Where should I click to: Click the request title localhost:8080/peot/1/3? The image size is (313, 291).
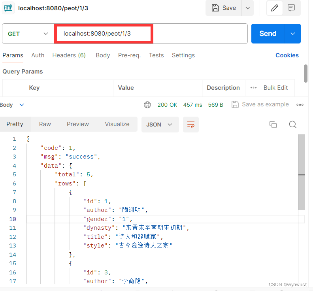(53, 8)
